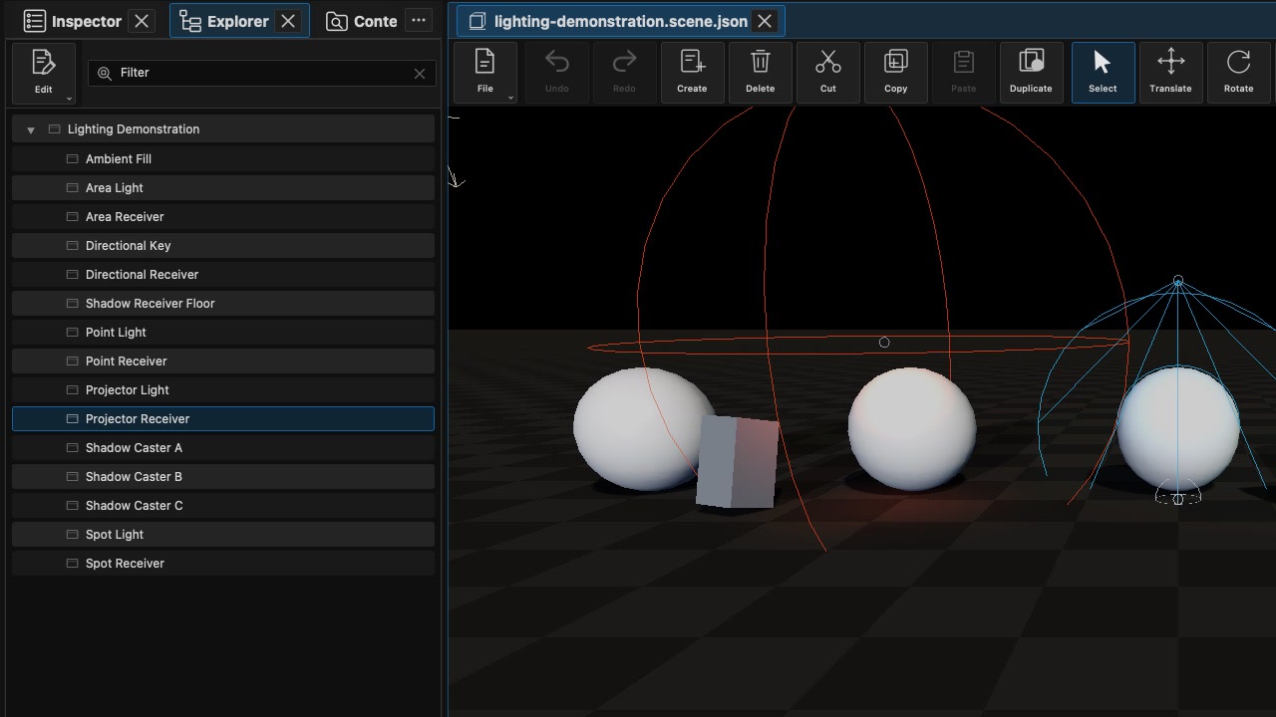
Task: Click the Cut scissors button
Action: [x=827, y=72]
